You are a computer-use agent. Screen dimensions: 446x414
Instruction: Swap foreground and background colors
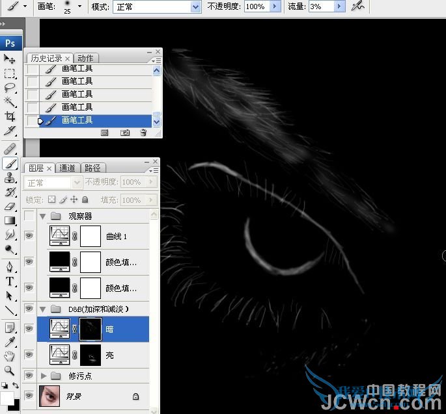pos(16,385)
